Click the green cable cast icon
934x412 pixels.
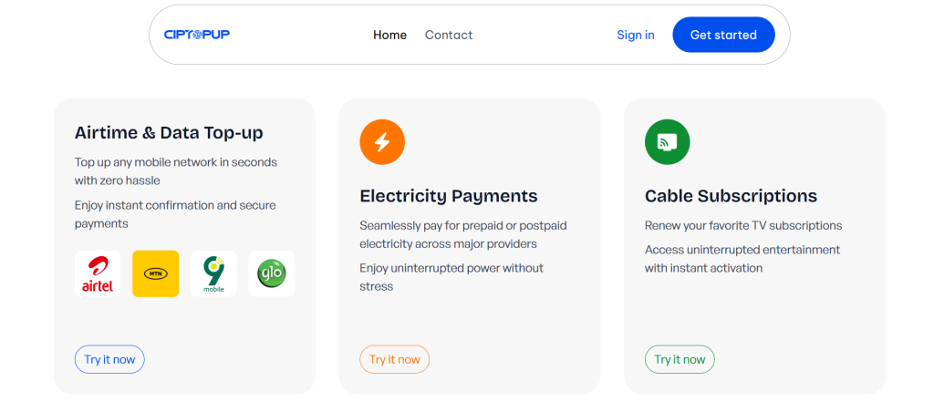tap(667, 142)
